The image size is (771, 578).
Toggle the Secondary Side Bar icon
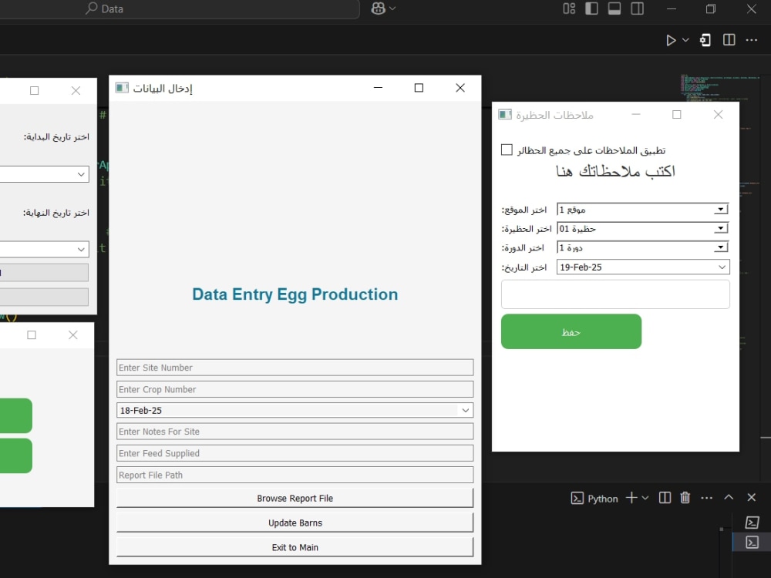(x=638, y=8)
